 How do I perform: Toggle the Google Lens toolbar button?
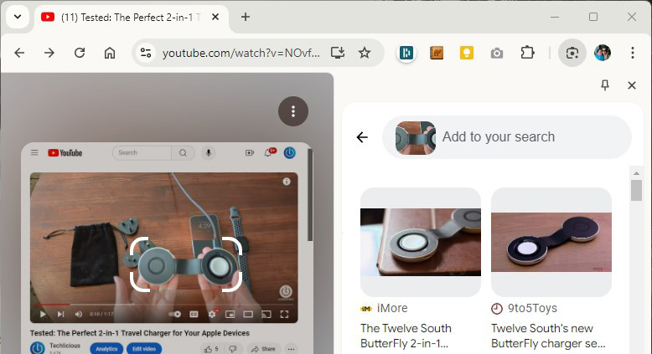572,53
